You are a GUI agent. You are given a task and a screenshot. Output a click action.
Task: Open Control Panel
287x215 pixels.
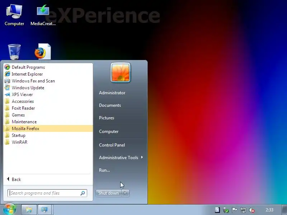[112, 145]
